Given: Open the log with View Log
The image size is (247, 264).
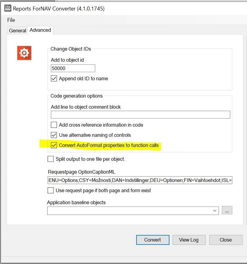Looking at the screenshot, I should point(189,240).
